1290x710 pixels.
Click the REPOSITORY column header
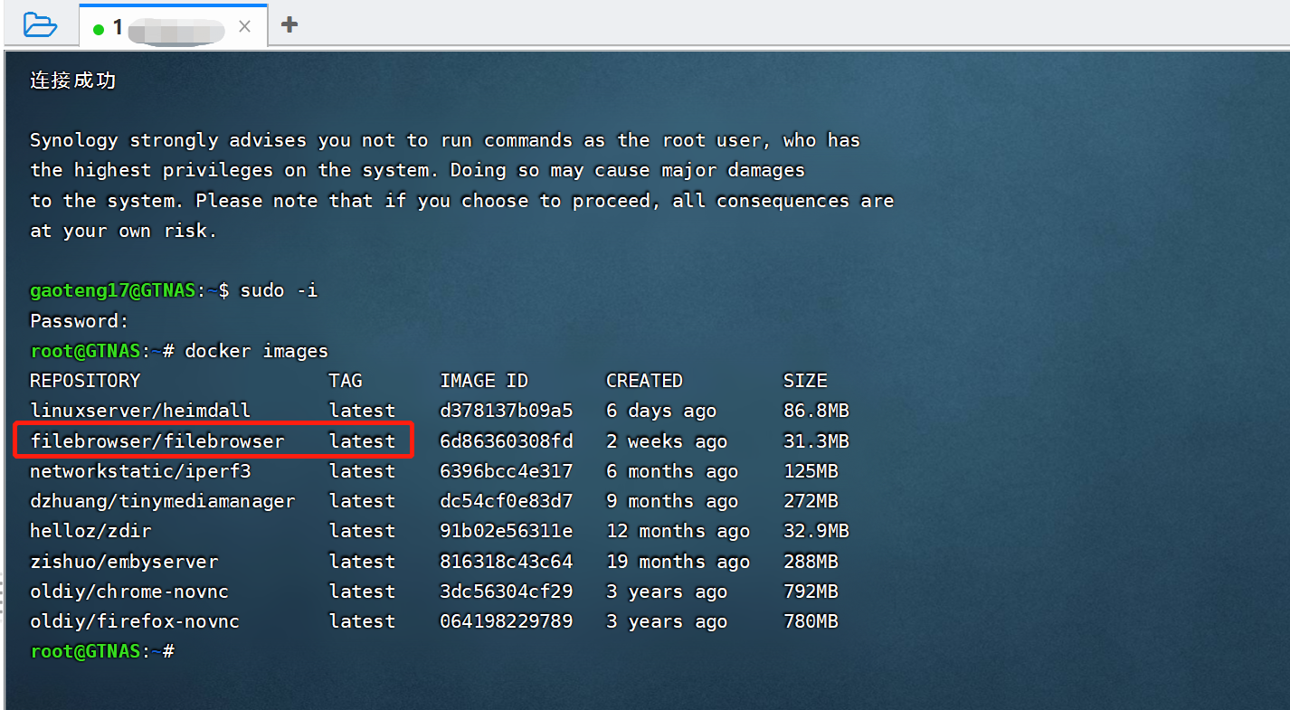tap(85, 381)
